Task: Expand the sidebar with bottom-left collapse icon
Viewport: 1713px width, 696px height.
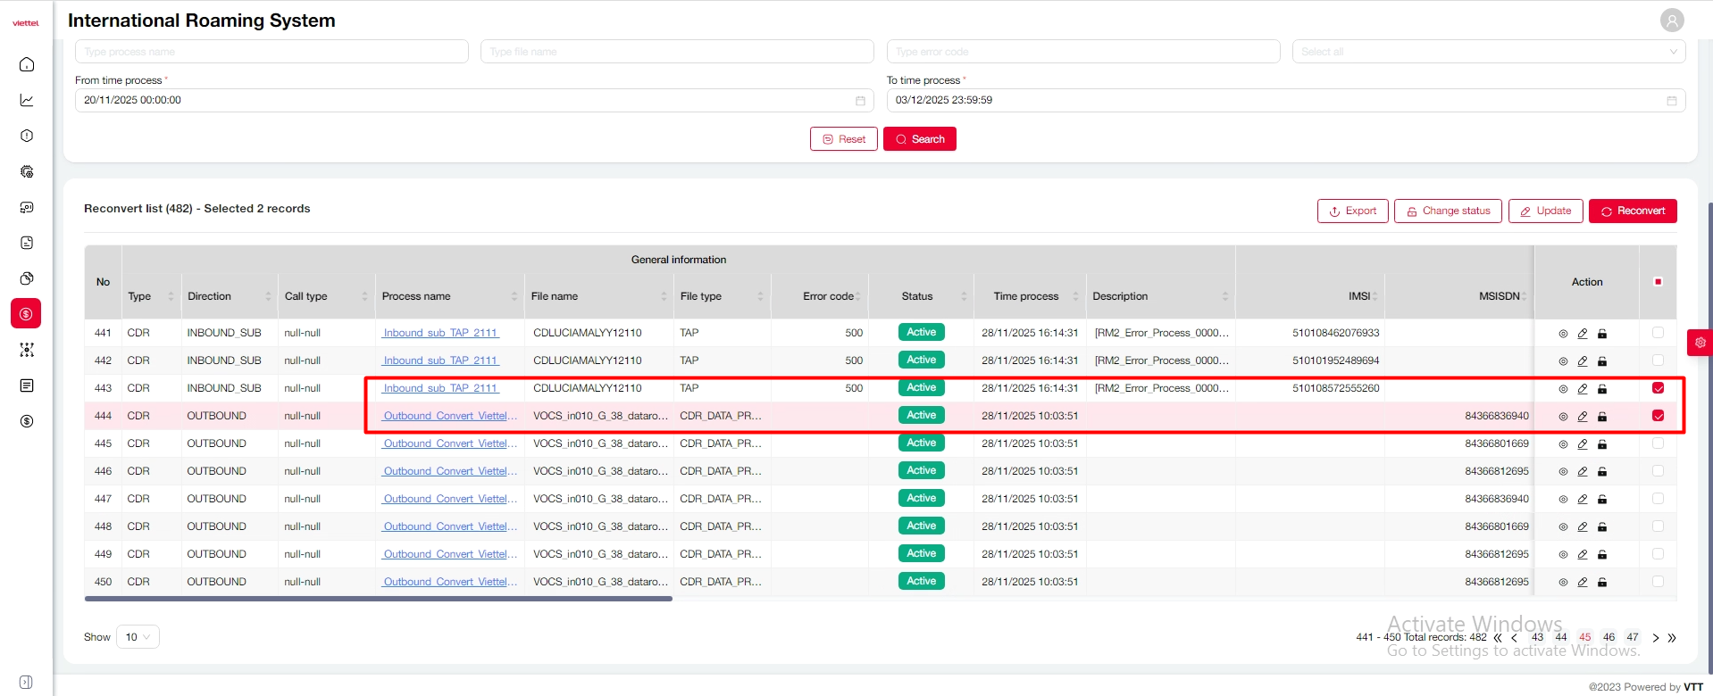Action: (x=26, y=683)
